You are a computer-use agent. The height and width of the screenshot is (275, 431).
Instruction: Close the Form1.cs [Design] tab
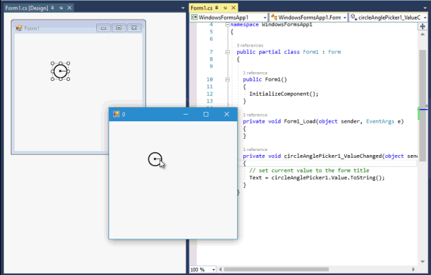(x=69, y=7)
